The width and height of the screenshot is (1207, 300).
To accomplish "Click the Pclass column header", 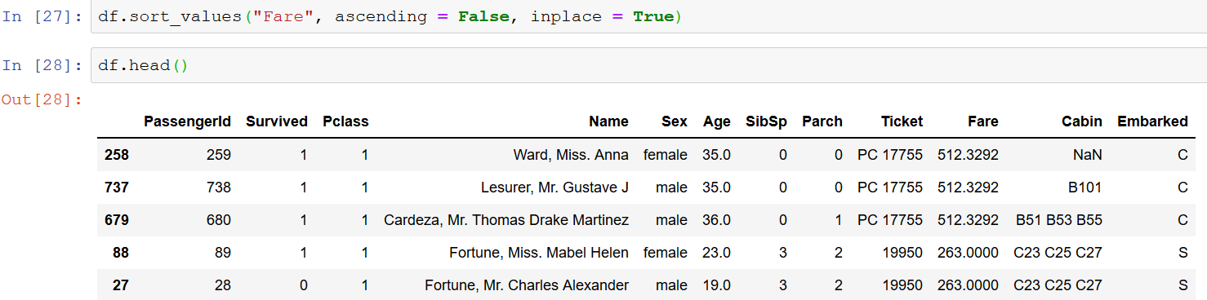I will pyautogui.click(x=345, y=121).
